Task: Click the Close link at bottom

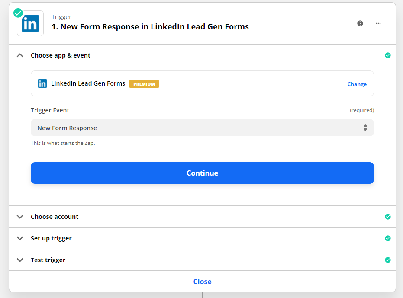Action: pos(202,282)
